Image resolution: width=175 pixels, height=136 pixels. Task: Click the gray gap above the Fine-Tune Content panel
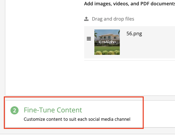[76, 98]
